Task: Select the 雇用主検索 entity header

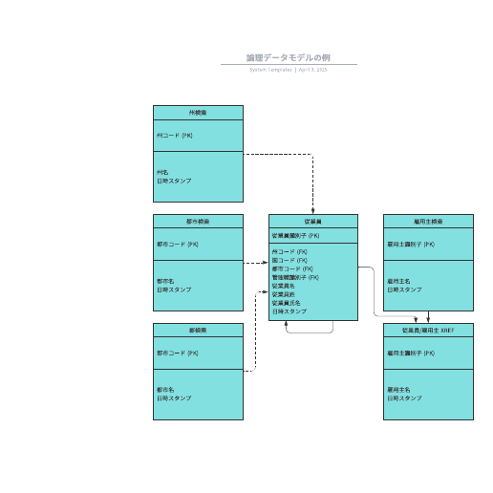Action: [x=428, y=222]
